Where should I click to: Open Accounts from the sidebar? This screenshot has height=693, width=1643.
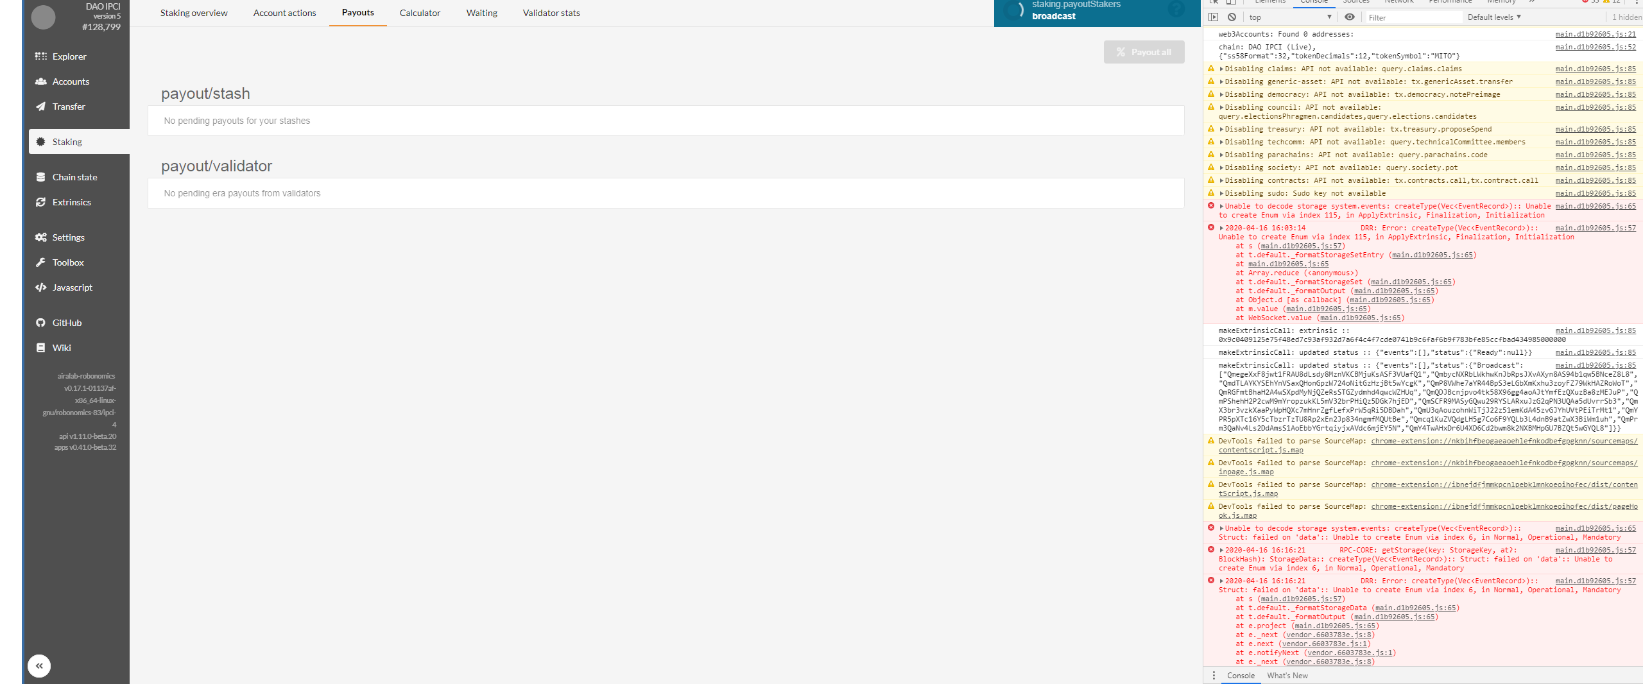(70, 81)
